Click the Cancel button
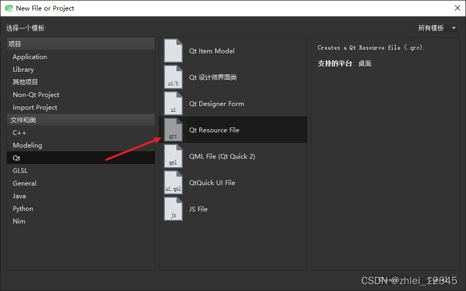Viewport: 466px width, 291px height. click(438, 280)
